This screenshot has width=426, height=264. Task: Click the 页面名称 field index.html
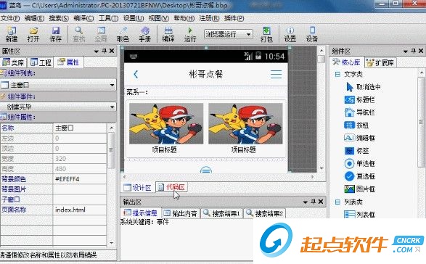pos(80,210)
